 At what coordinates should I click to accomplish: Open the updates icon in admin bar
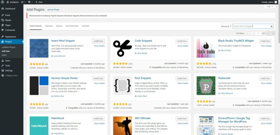22,2
